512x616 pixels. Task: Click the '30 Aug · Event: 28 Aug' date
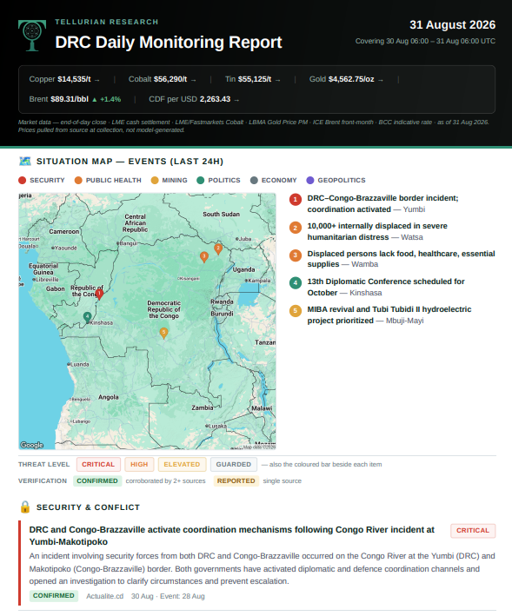[x=168, y=596]
